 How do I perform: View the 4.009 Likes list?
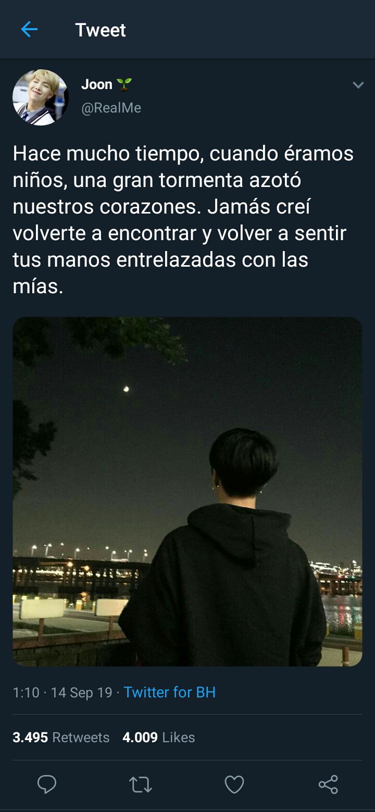coord(159,738)
